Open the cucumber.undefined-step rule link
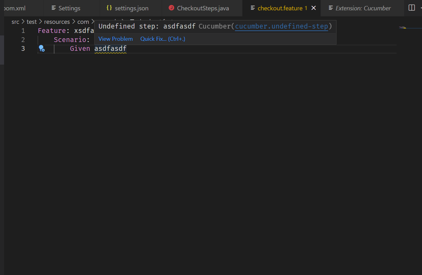 [x=281, y=26]
